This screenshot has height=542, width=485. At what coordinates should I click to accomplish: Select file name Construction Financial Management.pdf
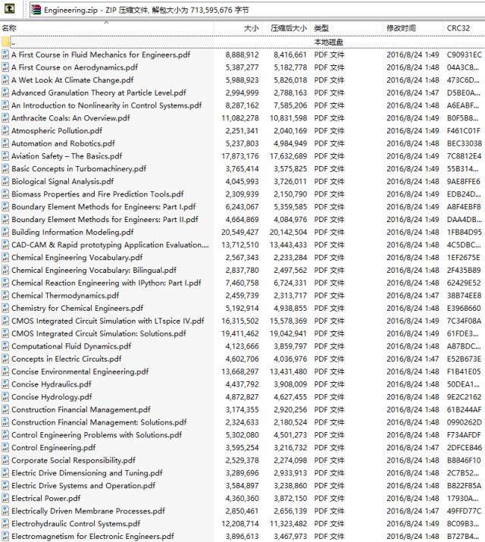pyautogui.click(x=81, y=409)
